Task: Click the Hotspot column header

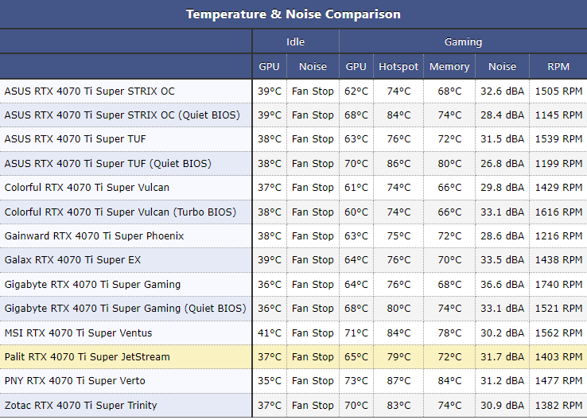Action: pyautogui.click(x=398, y=67)
